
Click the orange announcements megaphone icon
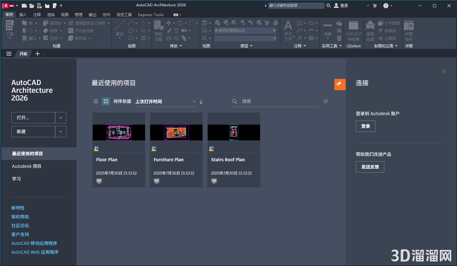coord(340,84)
